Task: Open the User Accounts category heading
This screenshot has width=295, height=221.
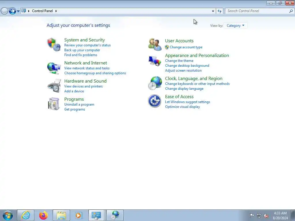Action: pos(179,41)
